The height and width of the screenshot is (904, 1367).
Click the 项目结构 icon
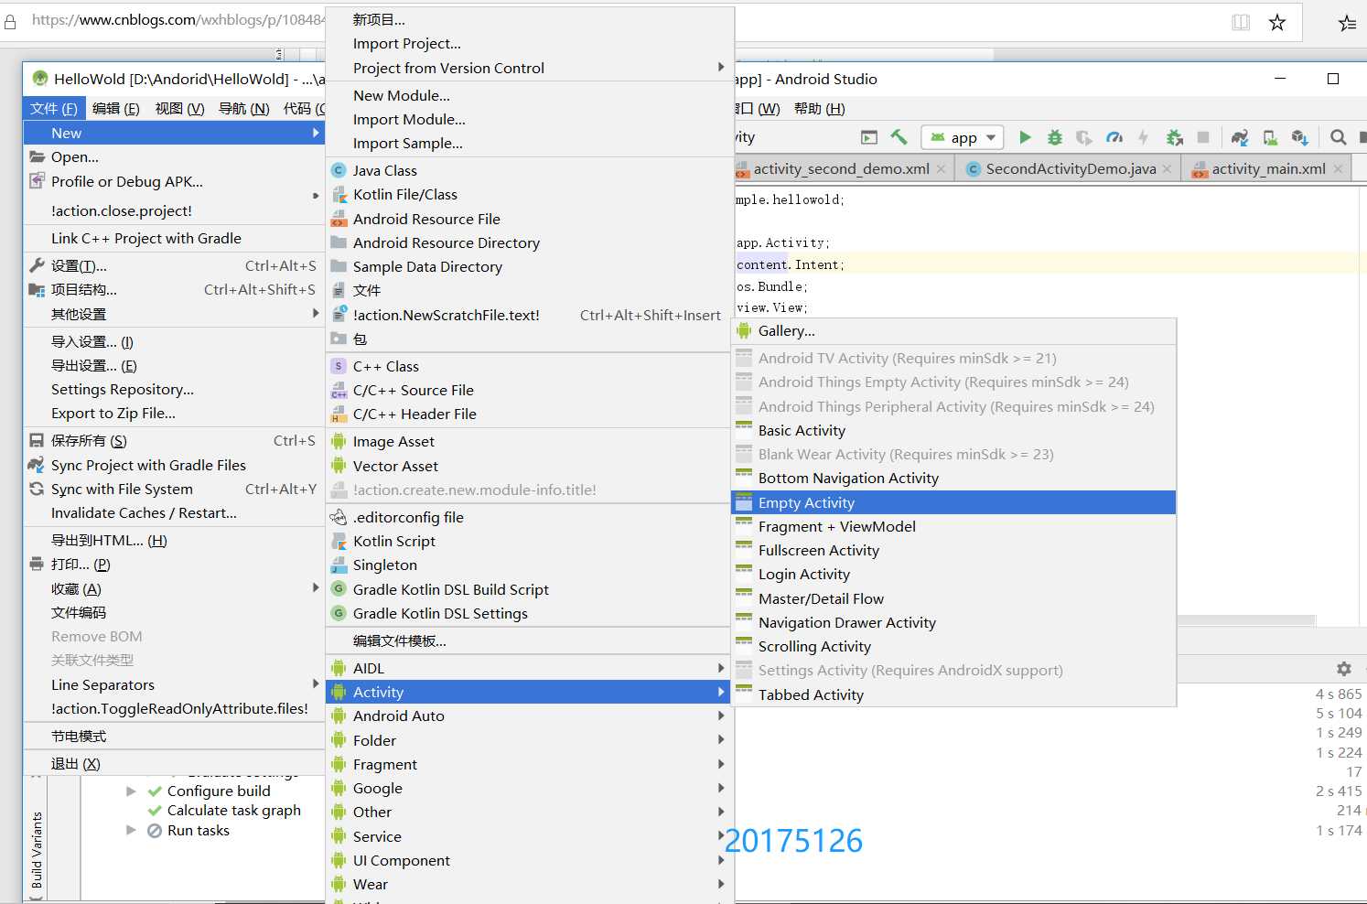tap(37, 290)
